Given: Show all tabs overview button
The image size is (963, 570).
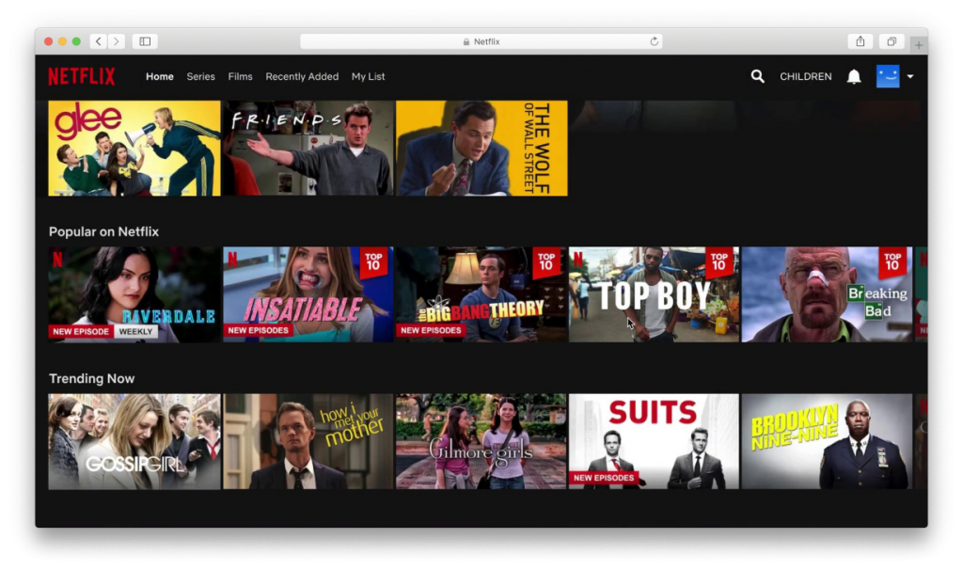Looking at the screenshot, I should (892, 41).
